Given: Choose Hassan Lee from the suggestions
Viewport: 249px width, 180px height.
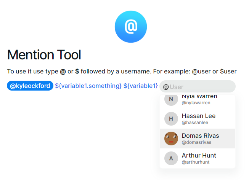Looking at the screenshot, I should point(198,119).
